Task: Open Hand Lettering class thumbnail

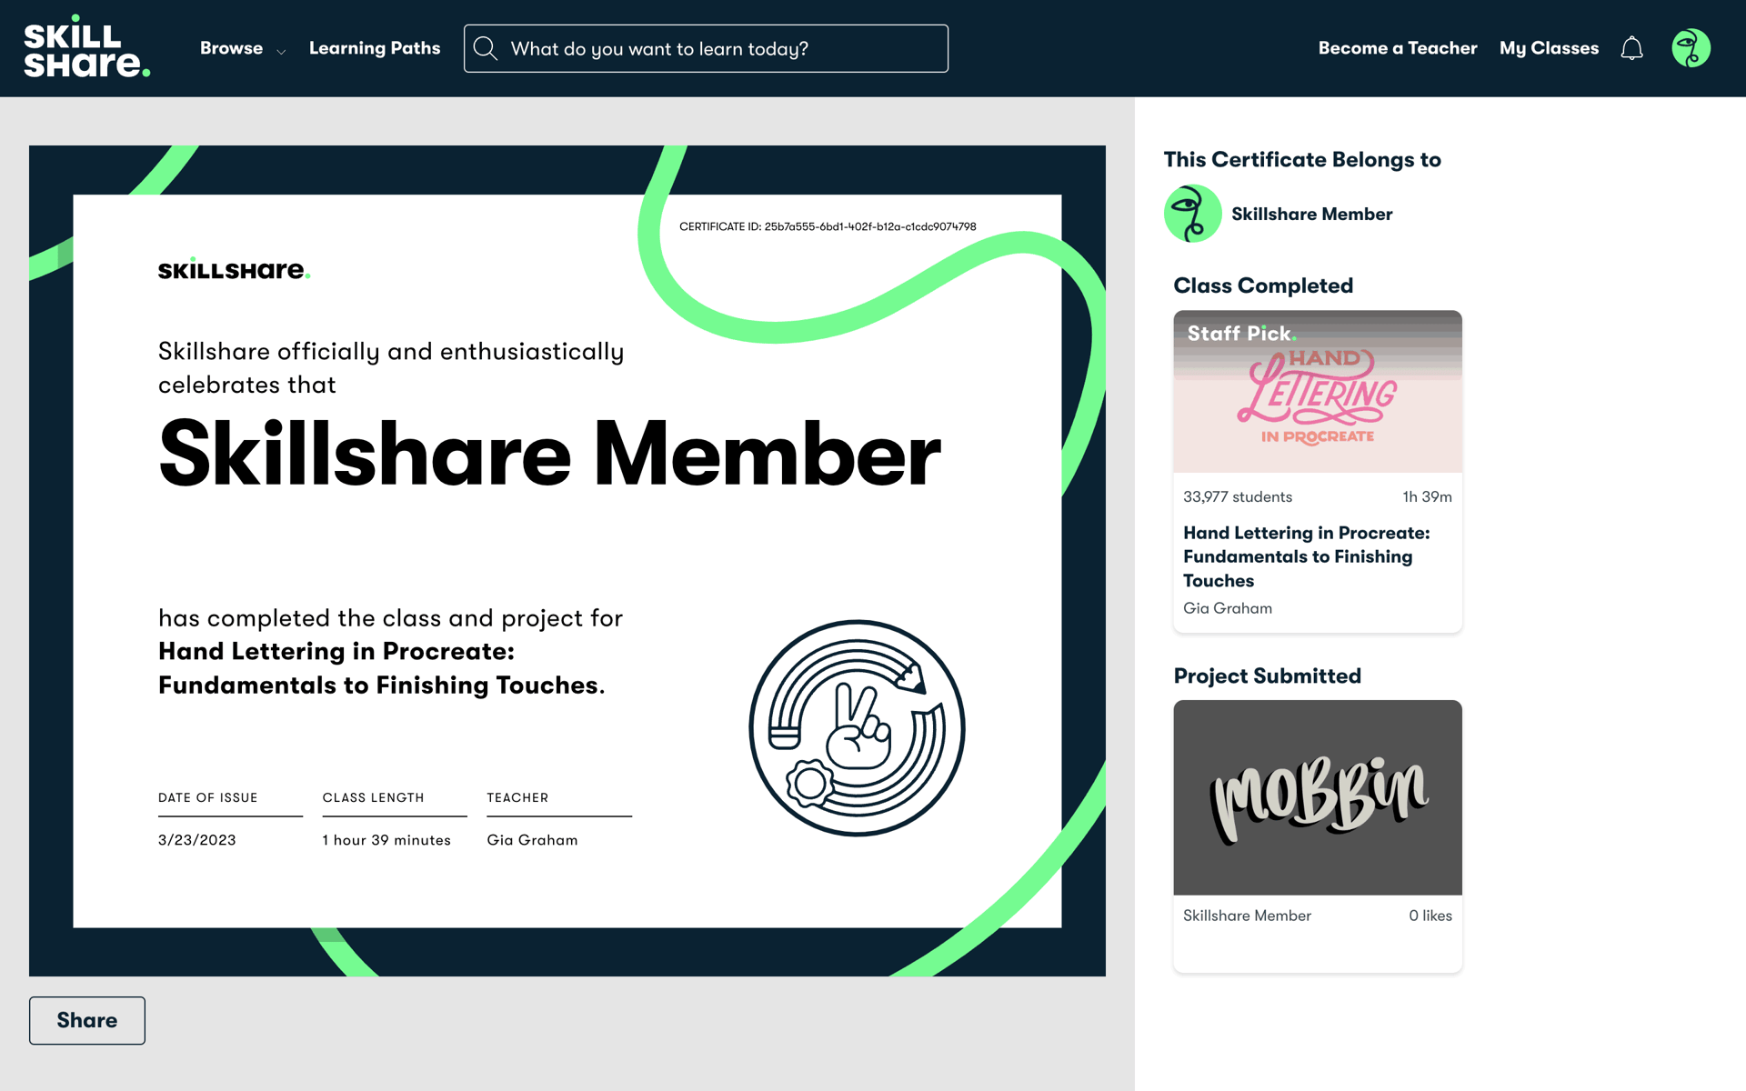Action: click(x=1318, y=392)
